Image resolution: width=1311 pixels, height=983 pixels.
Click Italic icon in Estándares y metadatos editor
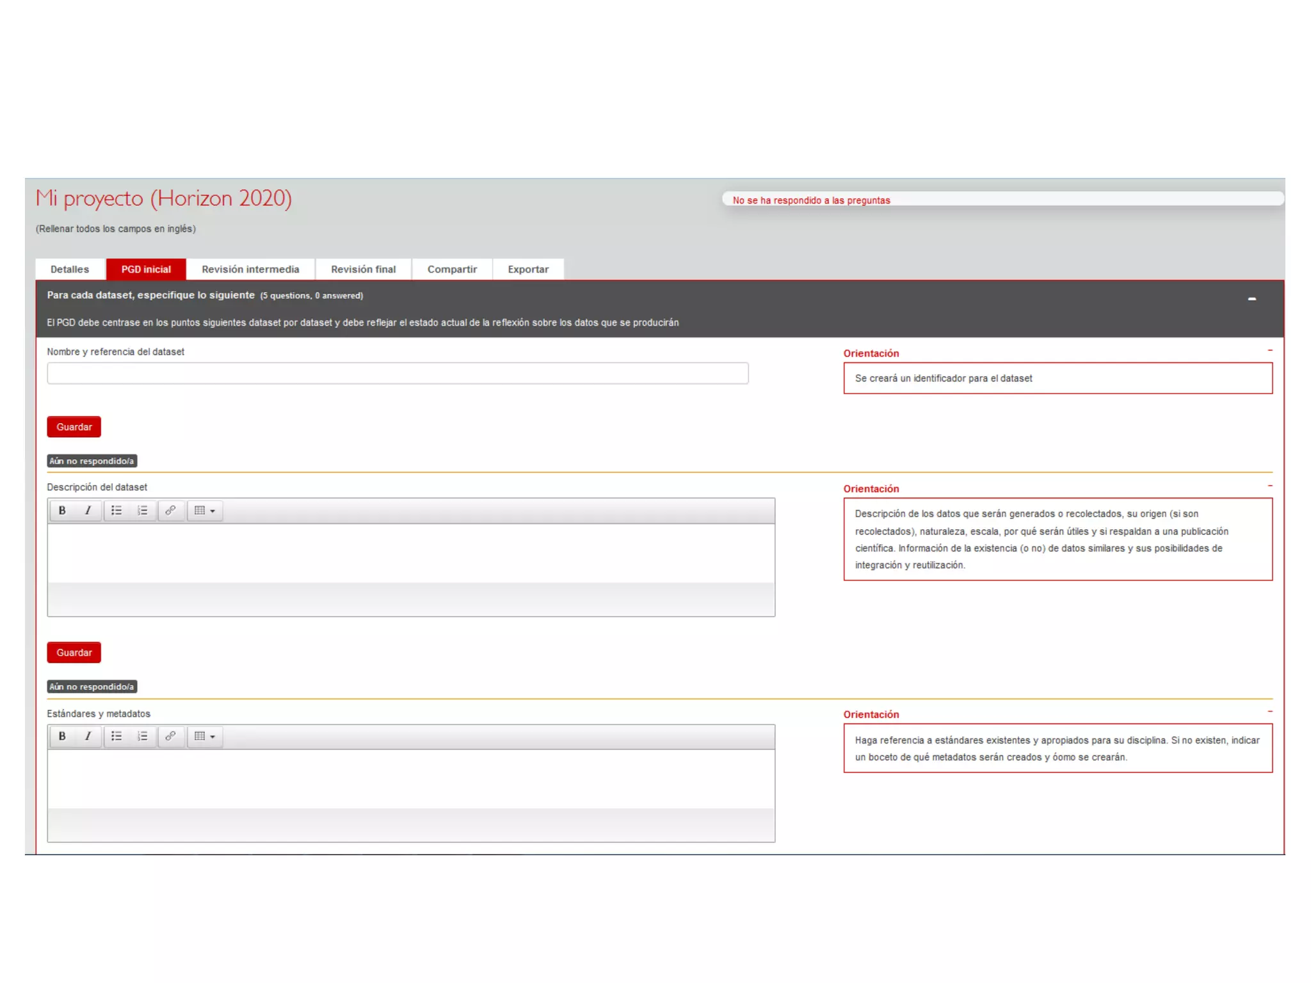[88, 737]
